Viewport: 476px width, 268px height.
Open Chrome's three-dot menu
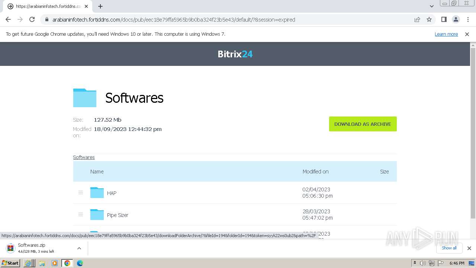click(x=467, y=19)
